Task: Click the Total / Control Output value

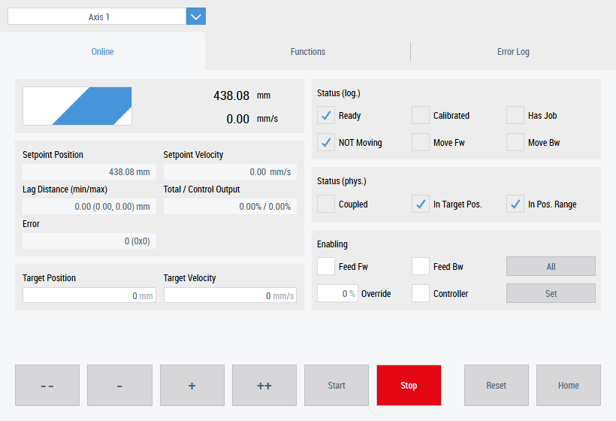Action: tap(230, 207)
